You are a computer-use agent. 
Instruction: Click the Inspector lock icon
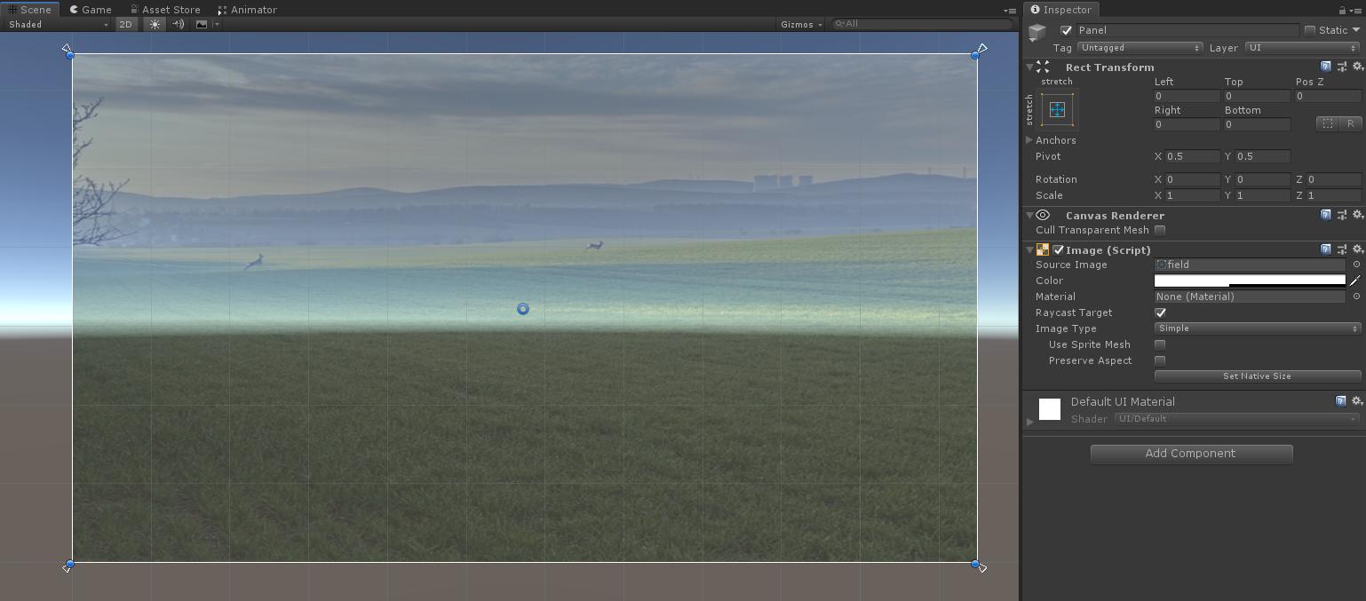(x=1341, y=10)
